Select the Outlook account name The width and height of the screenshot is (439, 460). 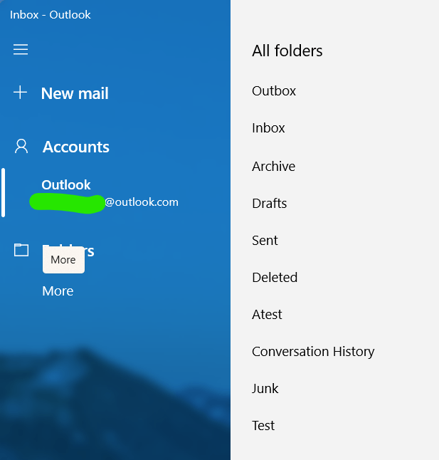click(66, 184)
